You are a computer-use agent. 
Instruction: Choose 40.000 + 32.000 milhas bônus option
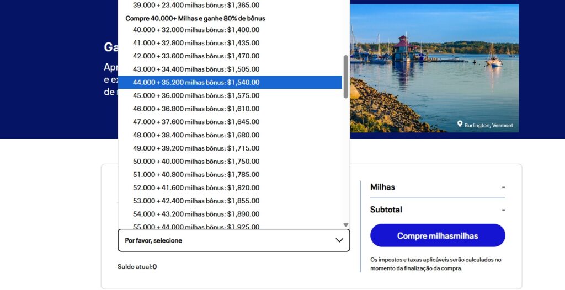tap(196, 30)
